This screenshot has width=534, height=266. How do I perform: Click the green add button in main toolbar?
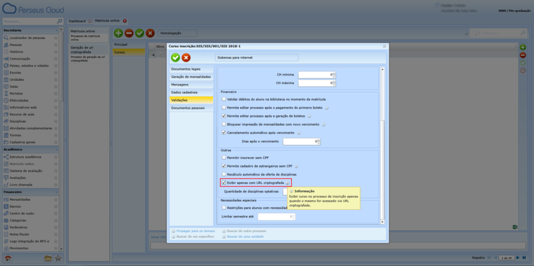[x=118, y=33]
